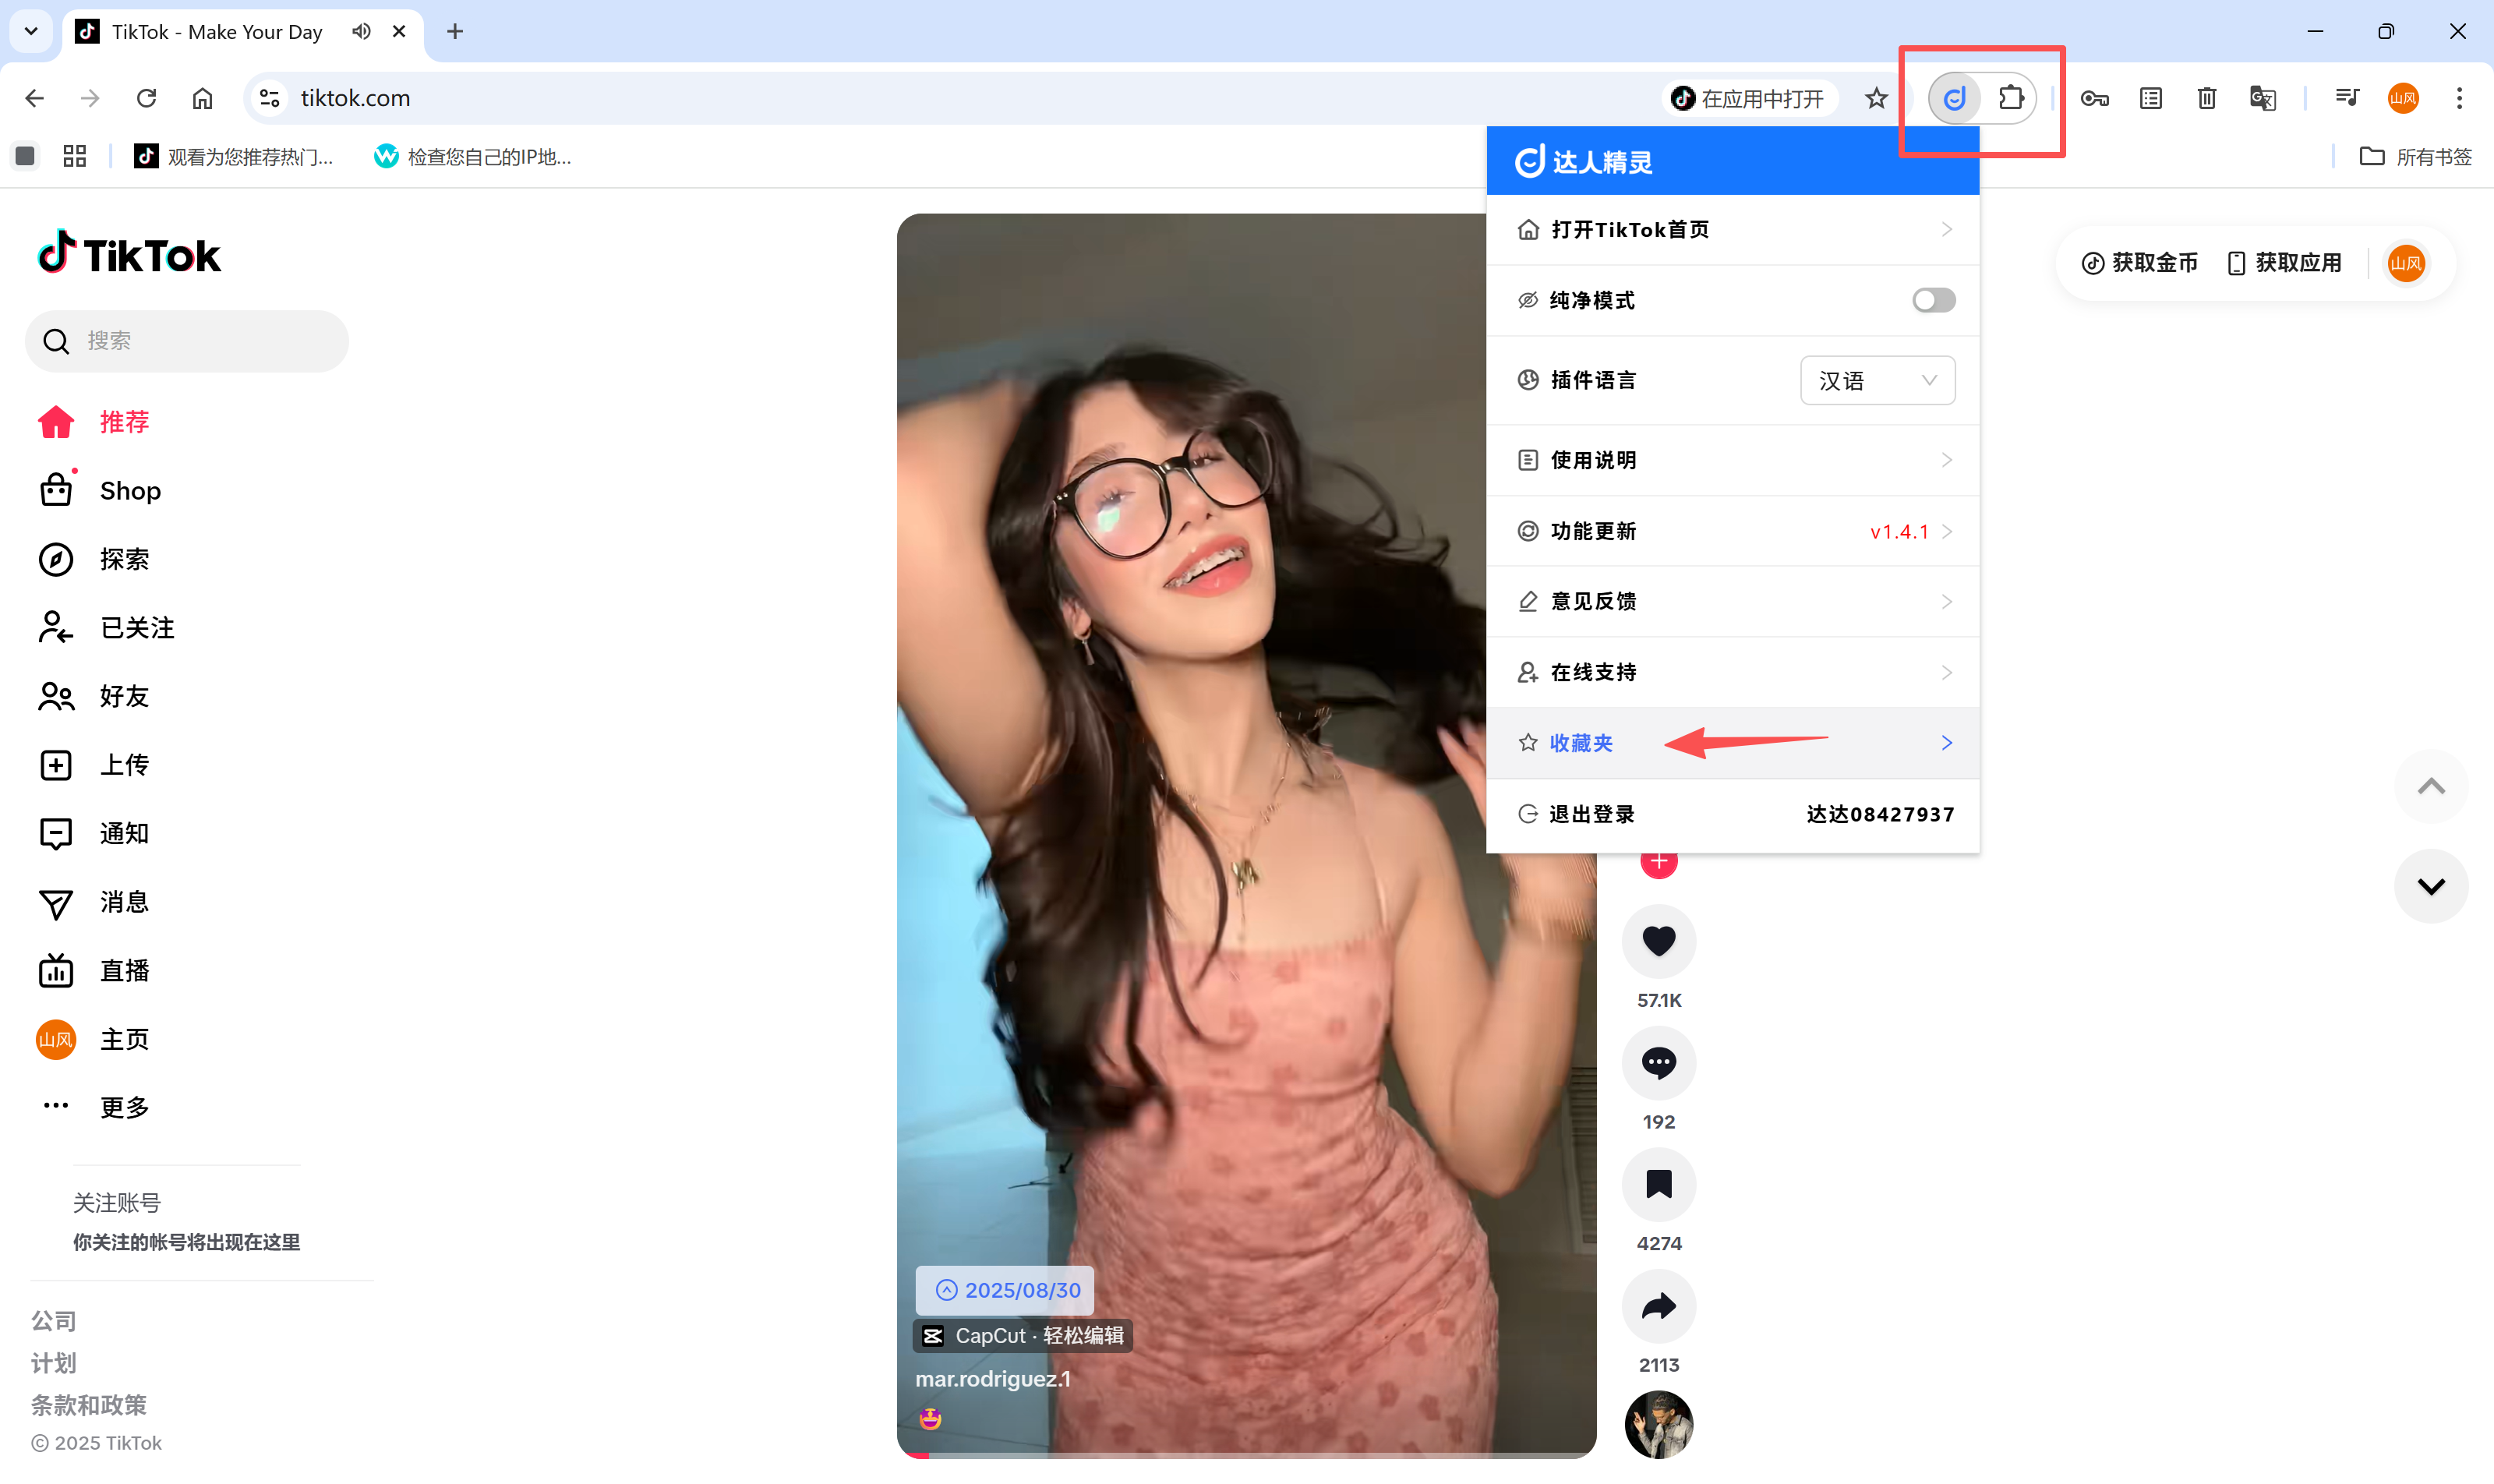Open the mar.rodriguez.1 profile link

coord(992,1379)
